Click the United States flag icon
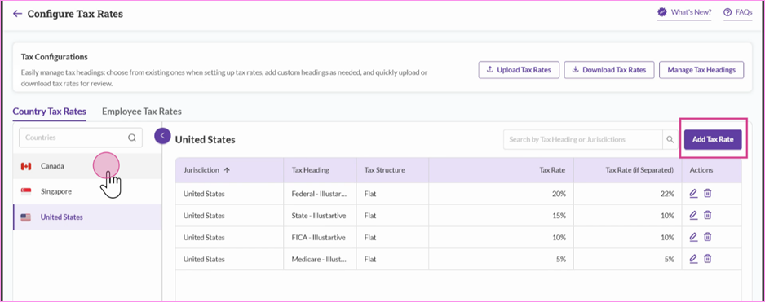The image size is (765, 302). coord(26,217)
